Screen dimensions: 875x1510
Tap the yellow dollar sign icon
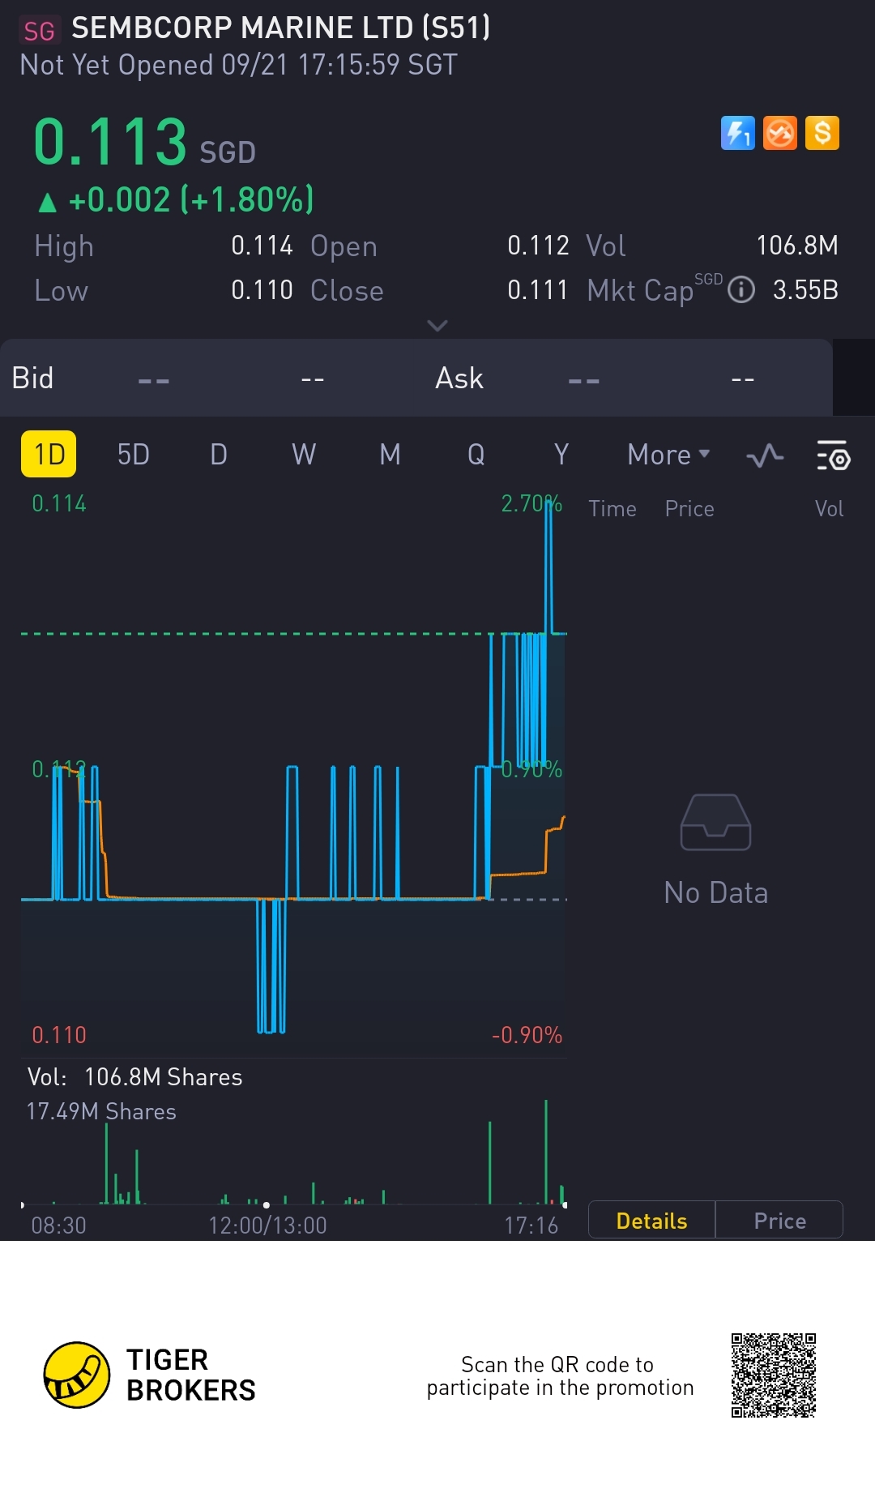(x=822, y=134)
